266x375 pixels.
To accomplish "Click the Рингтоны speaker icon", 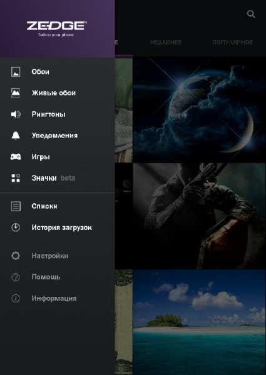I will [x=16, y=114].
